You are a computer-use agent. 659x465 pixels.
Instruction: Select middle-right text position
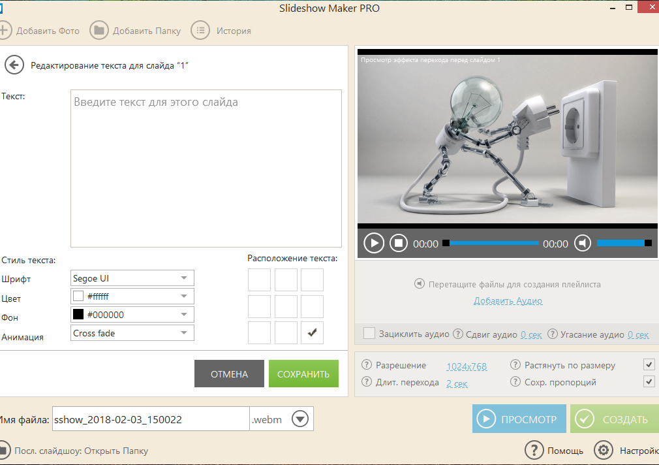313,306
